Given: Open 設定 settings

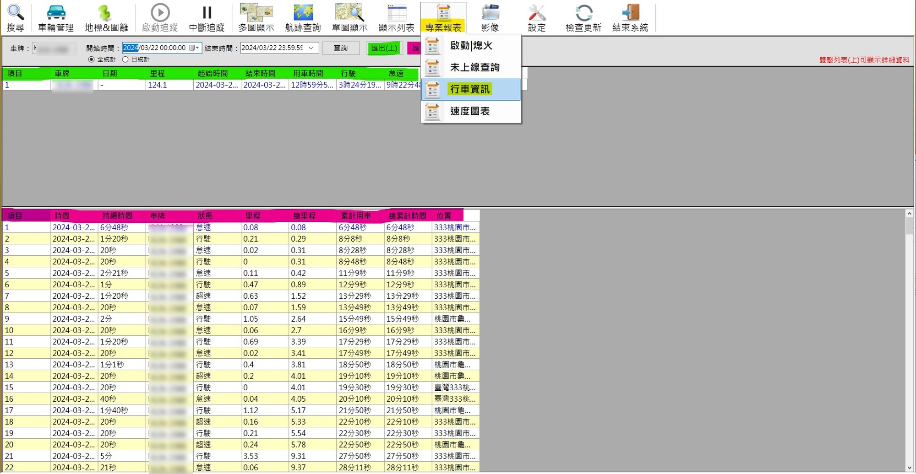Looking at the screenshot, I should (x=537, y=18).
